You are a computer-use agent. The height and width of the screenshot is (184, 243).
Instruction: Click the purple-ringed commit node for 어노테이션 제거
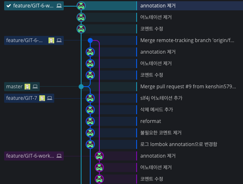tap(99, 167)
